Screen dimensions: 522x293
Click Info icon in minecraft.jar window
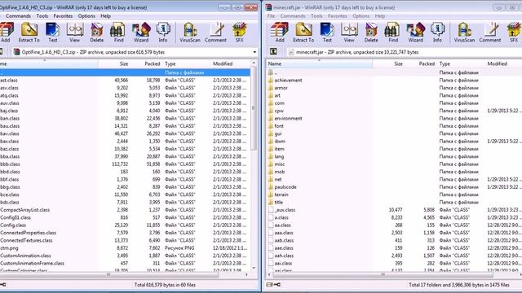[x=437, y=33]
